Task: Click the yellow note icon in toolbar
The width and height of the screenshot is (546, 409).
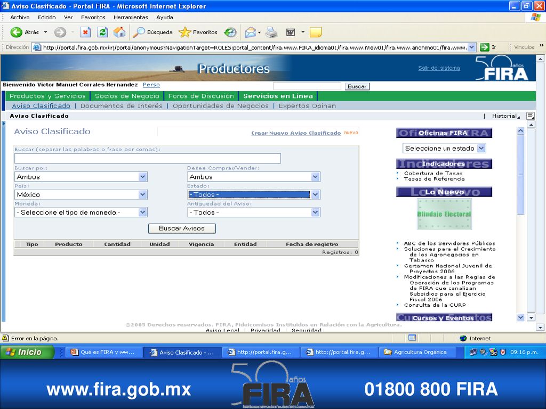Action: point(316,32)
